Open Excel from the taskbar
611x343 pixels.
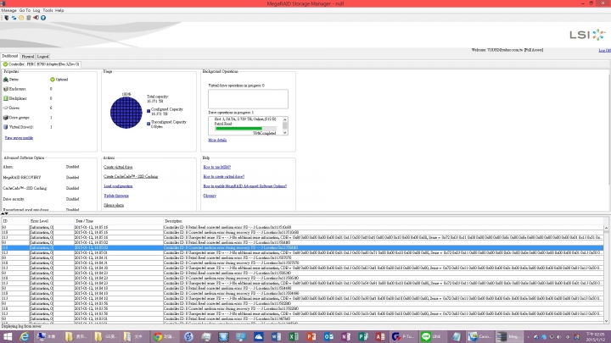point(294,336)
